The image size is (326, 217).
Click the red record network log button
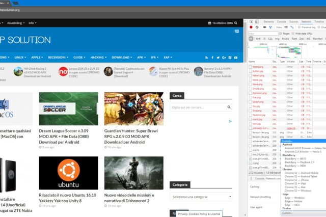[x=251, y=27]
